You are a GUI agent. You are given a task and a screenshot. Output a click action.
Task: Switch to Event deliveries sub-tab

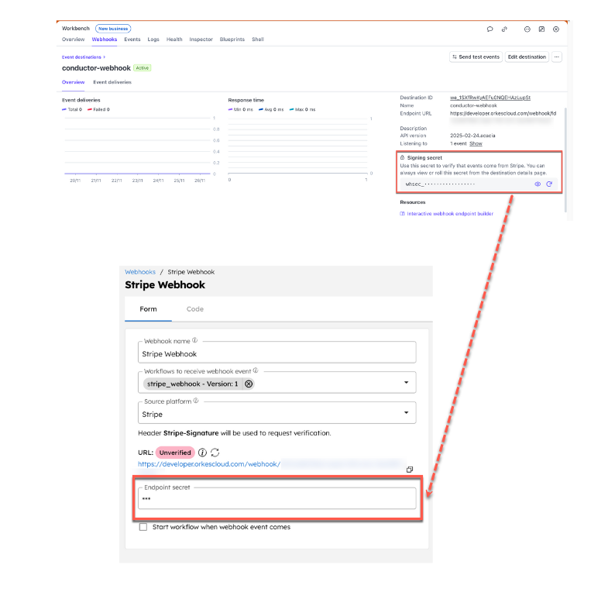coord(112,82)
